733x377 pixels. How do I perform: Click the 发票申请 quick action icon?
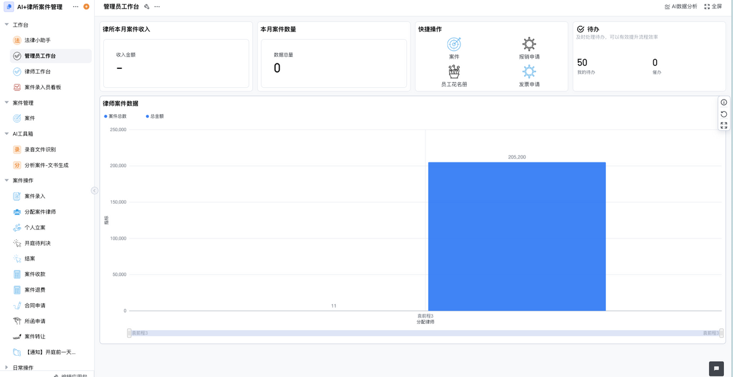tap(529, 71)
